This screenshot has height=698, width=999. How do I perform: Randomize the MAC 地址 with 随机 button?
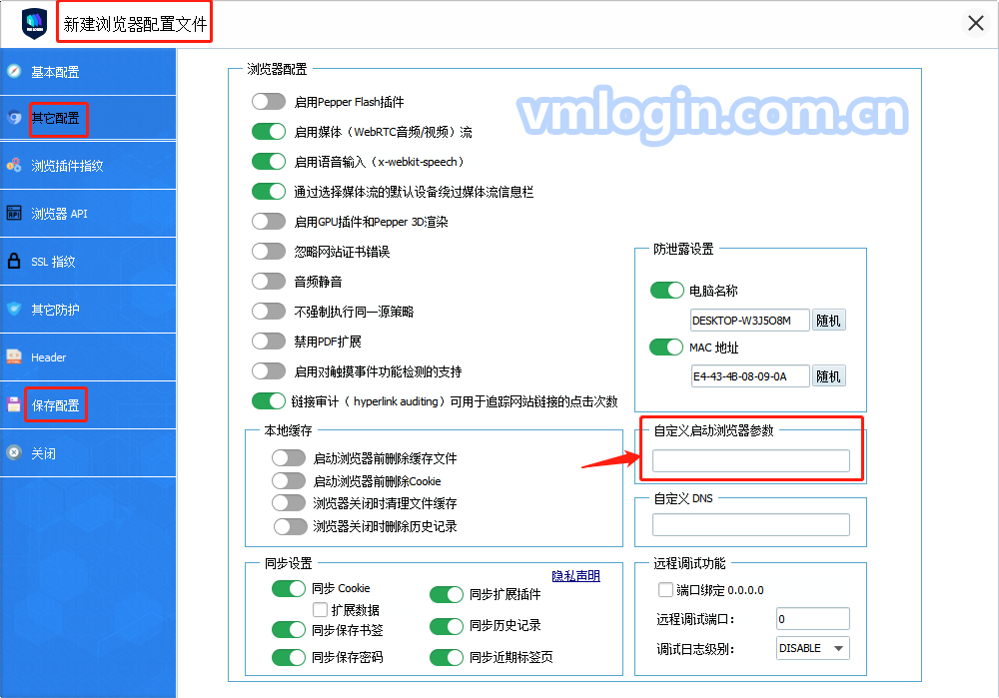(829, 376)
